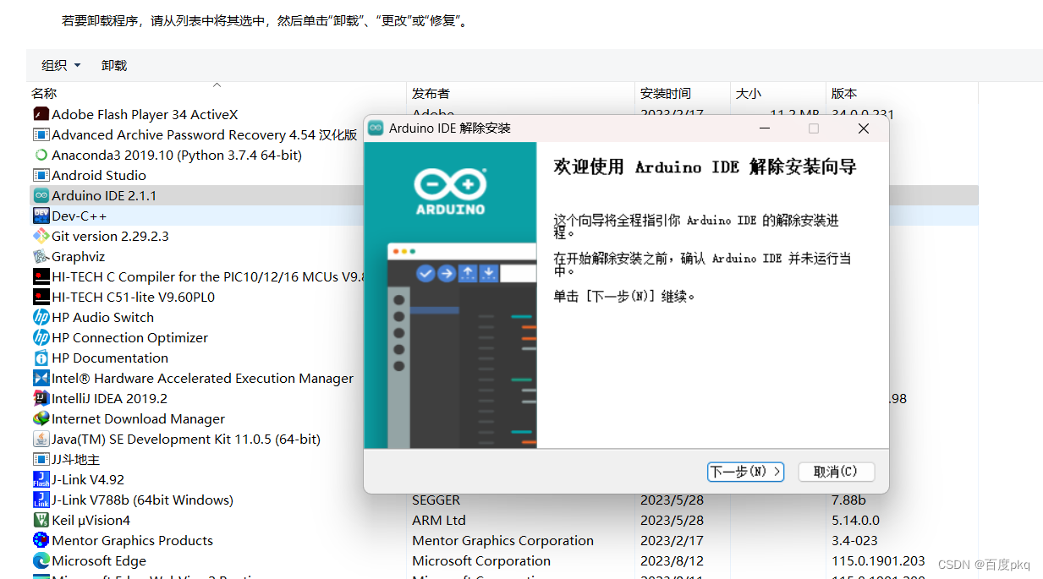The image size is (1043, 579).
Task: Click the HI-TECH C51-lite icon
Action: pyautogui.click(x=41, y=297)
